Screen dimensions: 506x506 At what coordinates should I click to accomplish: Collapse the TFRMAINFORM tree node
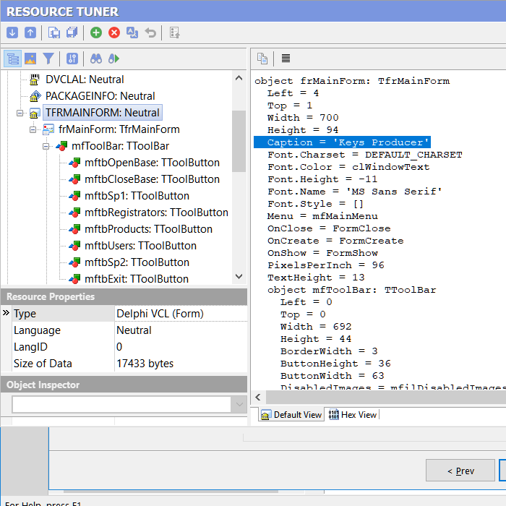coord(20,113)
